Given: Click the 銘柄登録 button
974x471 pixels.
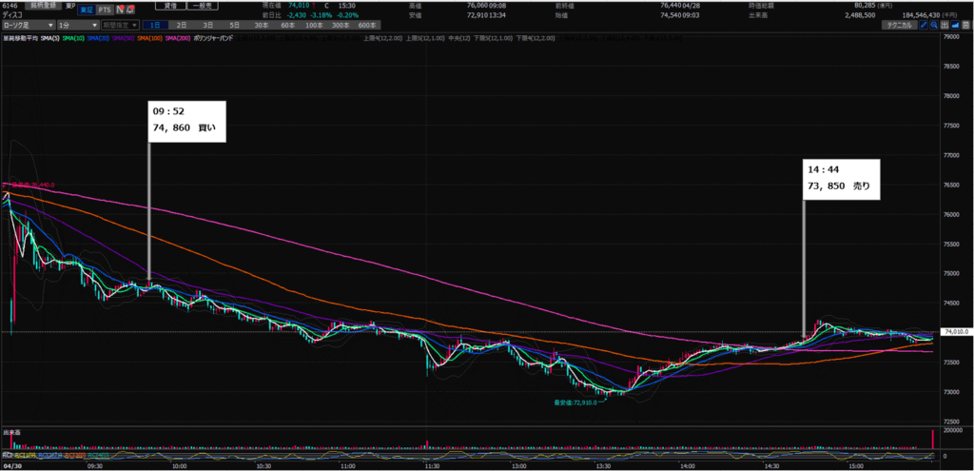Looking at the screenshot, I should pos(44,5).
